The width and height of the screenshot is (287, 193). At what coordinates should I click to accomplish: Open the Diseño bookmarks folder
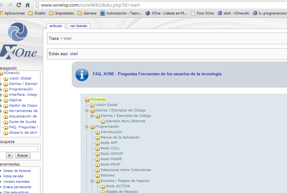37,13
